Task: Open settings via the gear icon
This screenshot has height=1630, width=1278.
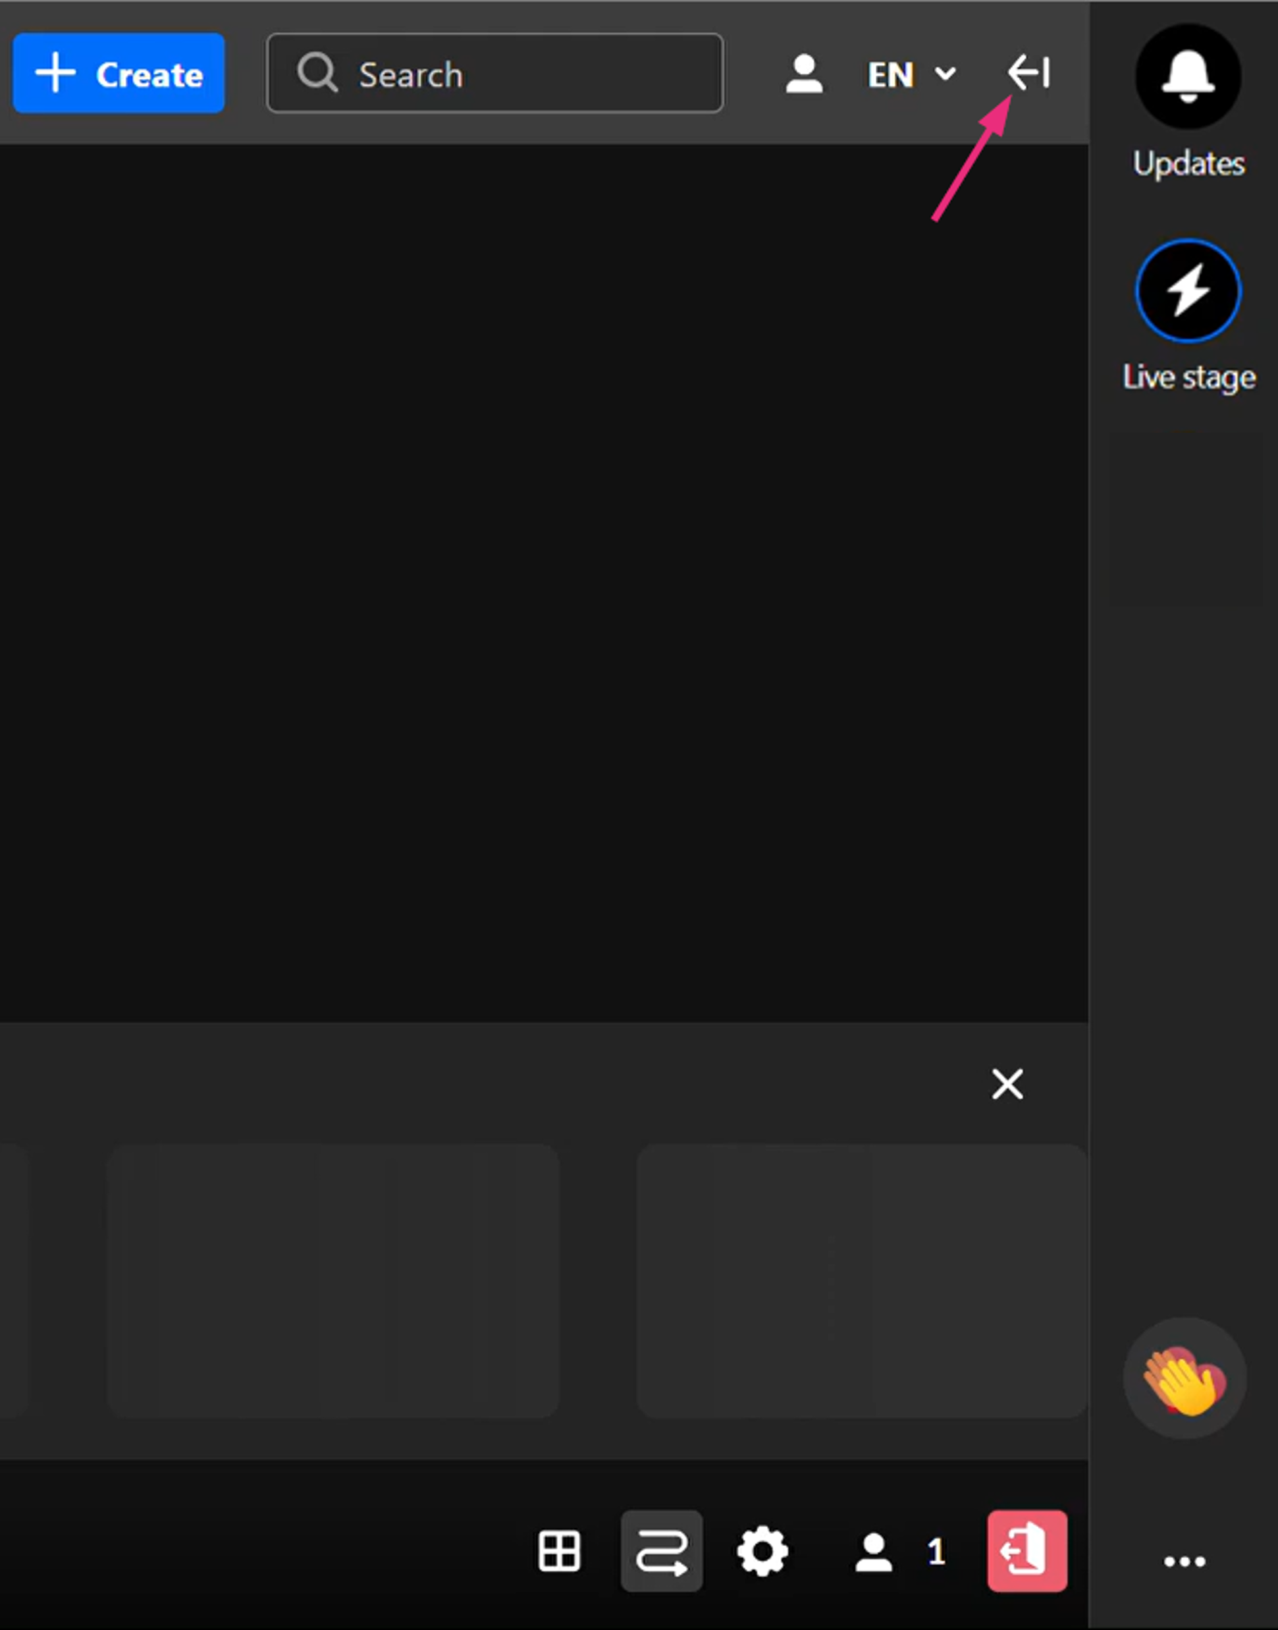Action: click(762, 1552)
